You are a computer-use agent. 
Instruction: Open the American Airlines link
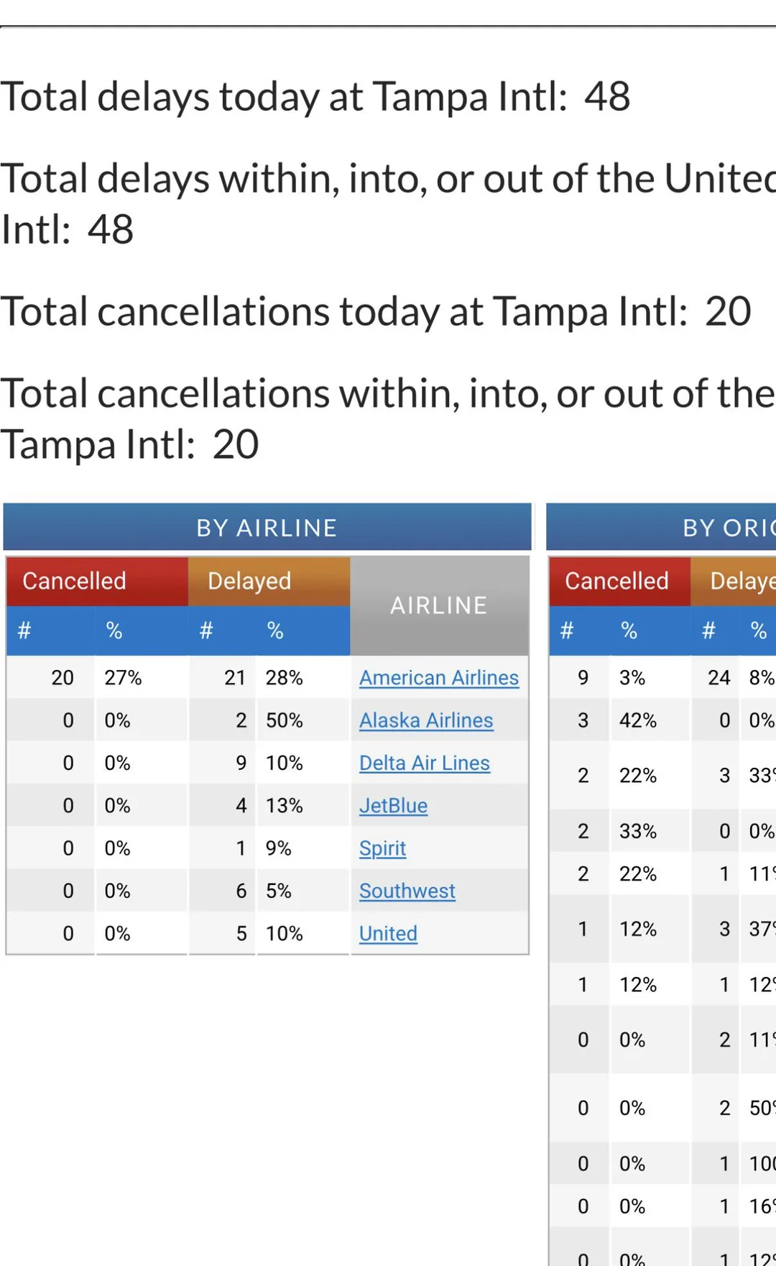click(438, 678)
